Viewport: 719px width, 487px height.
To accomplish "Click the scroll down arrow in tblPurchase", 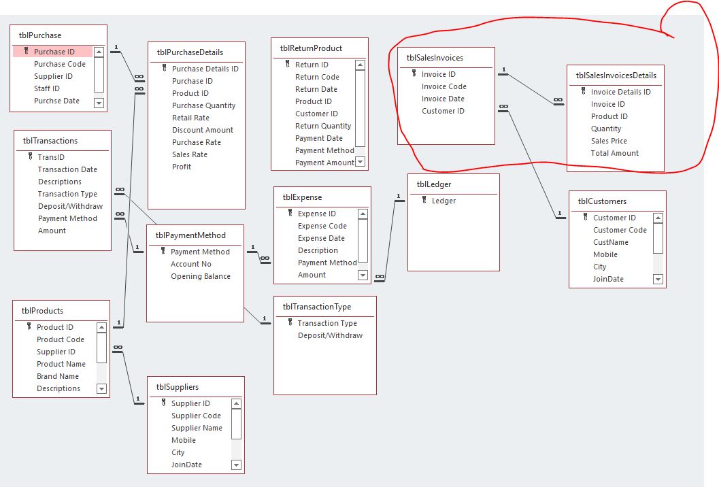I will point(99,103).
